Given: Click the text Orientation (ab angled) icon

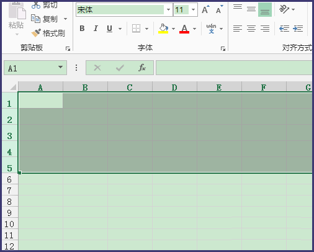Looking at the screenshot, I should point(284,9).
